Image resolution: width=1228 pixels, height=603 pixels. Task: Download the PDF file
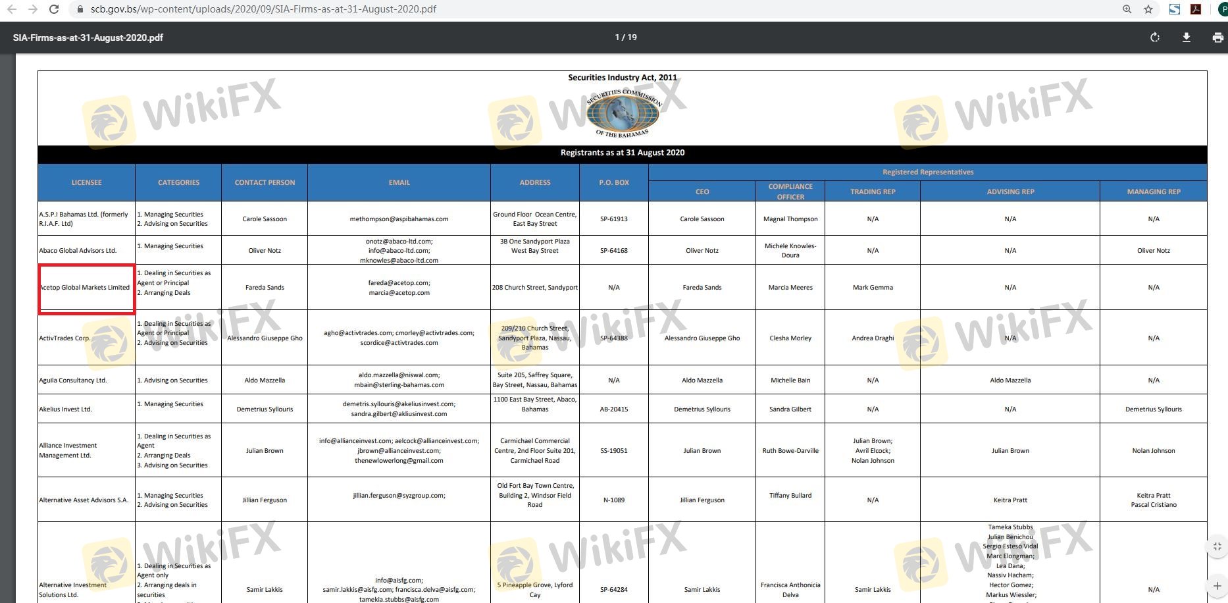pyautogui.click(x=1187, y=38)
